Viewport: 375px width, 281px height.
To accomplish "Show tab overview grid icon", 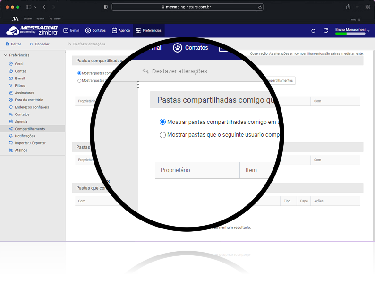I will (367, 7).
